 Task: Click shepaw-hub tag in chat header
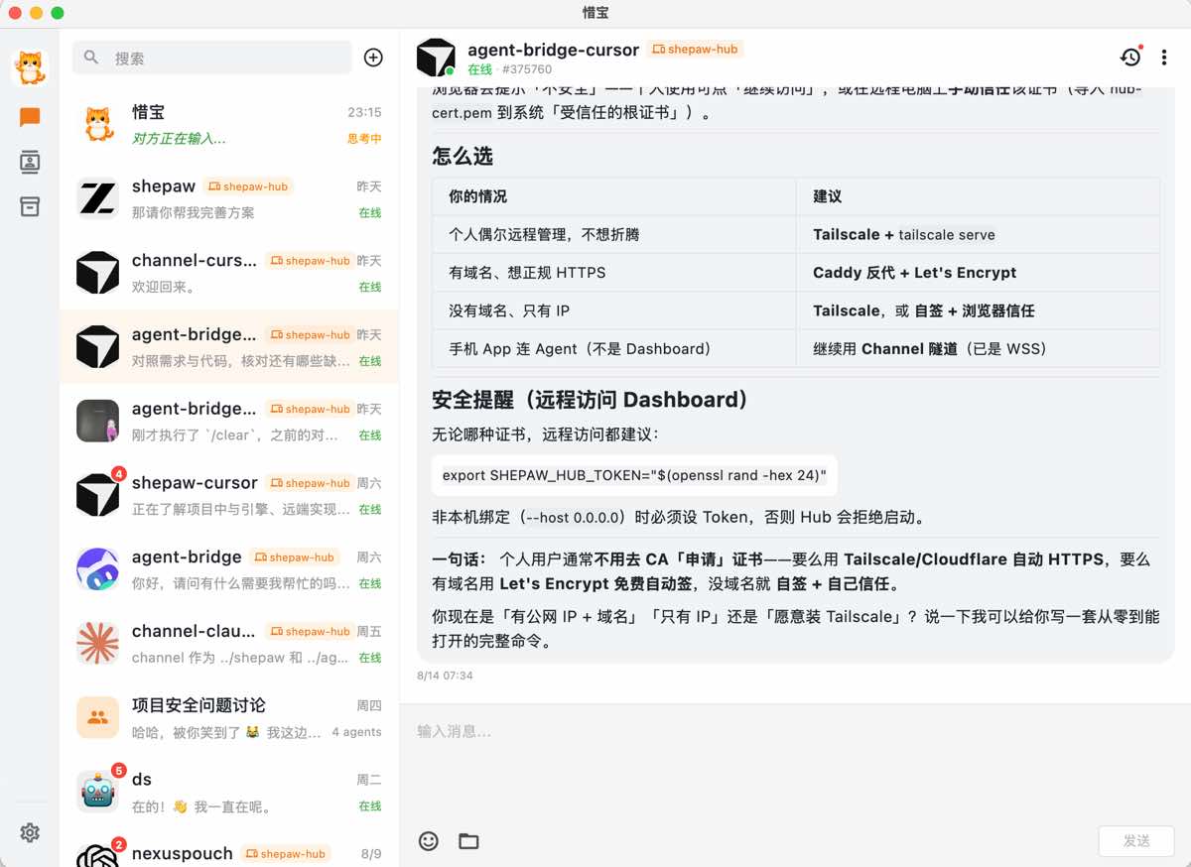[x=695, y=49]
